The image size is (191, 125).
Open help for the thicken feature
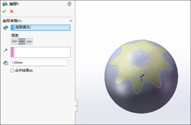coord(69,4)
